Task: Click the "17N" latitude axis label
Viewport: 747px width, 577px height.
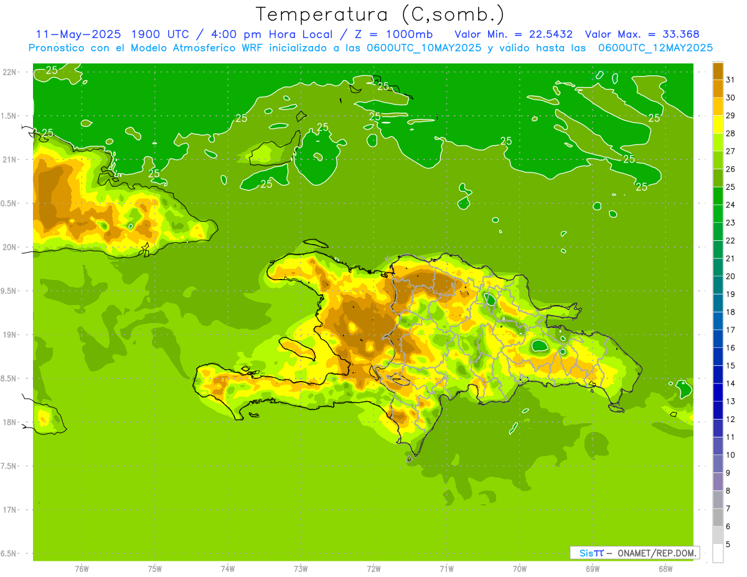Action: pyautogui.click(x=9, y=510)
